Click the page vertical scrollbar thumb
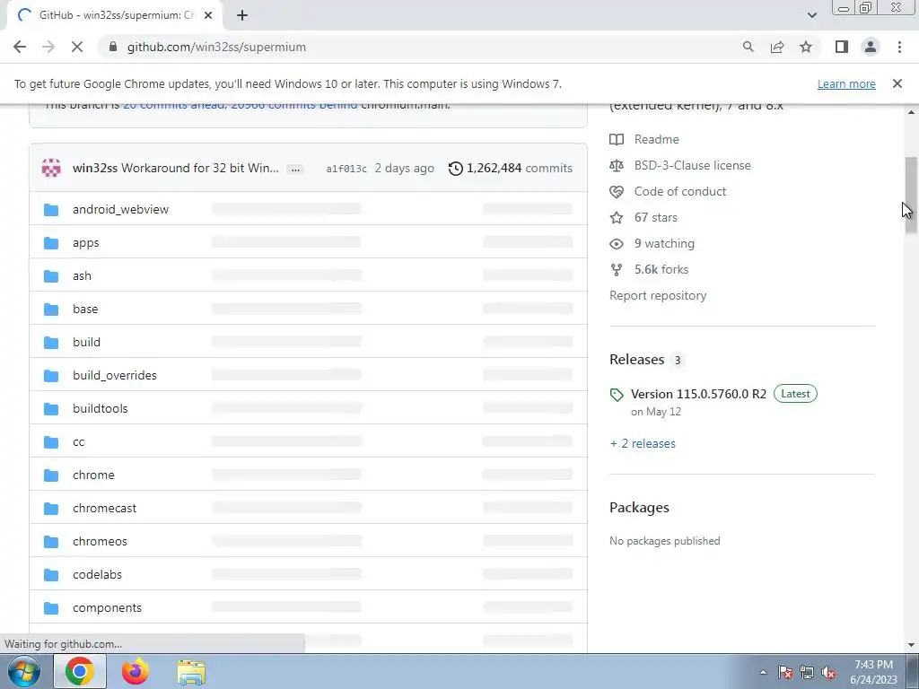The image size is (919, 689). tap(911, 196)
